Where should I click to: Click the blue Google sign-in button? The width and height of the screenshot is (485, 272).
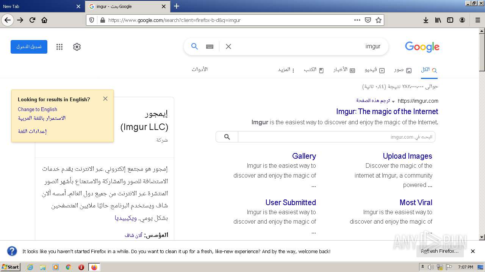coord(29,47)
